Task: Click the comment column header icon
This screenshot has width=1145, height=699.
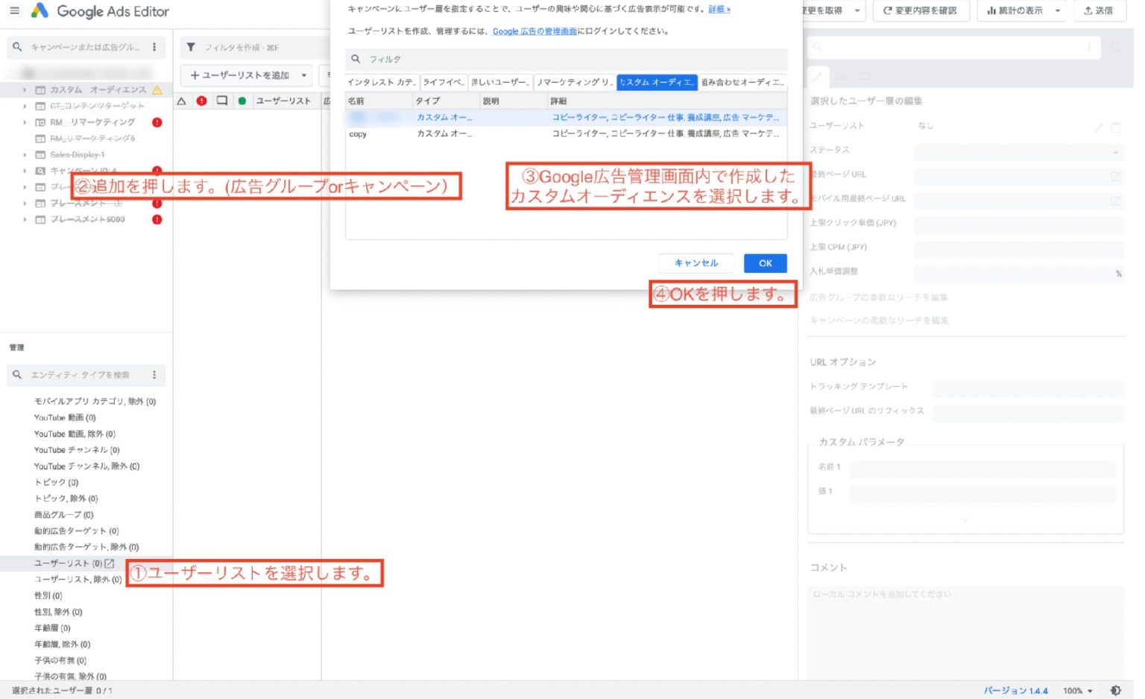Action: click(x=221, y=101)
